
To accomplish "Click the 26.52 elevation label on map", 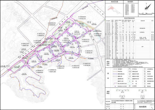I will pos(20,57).
